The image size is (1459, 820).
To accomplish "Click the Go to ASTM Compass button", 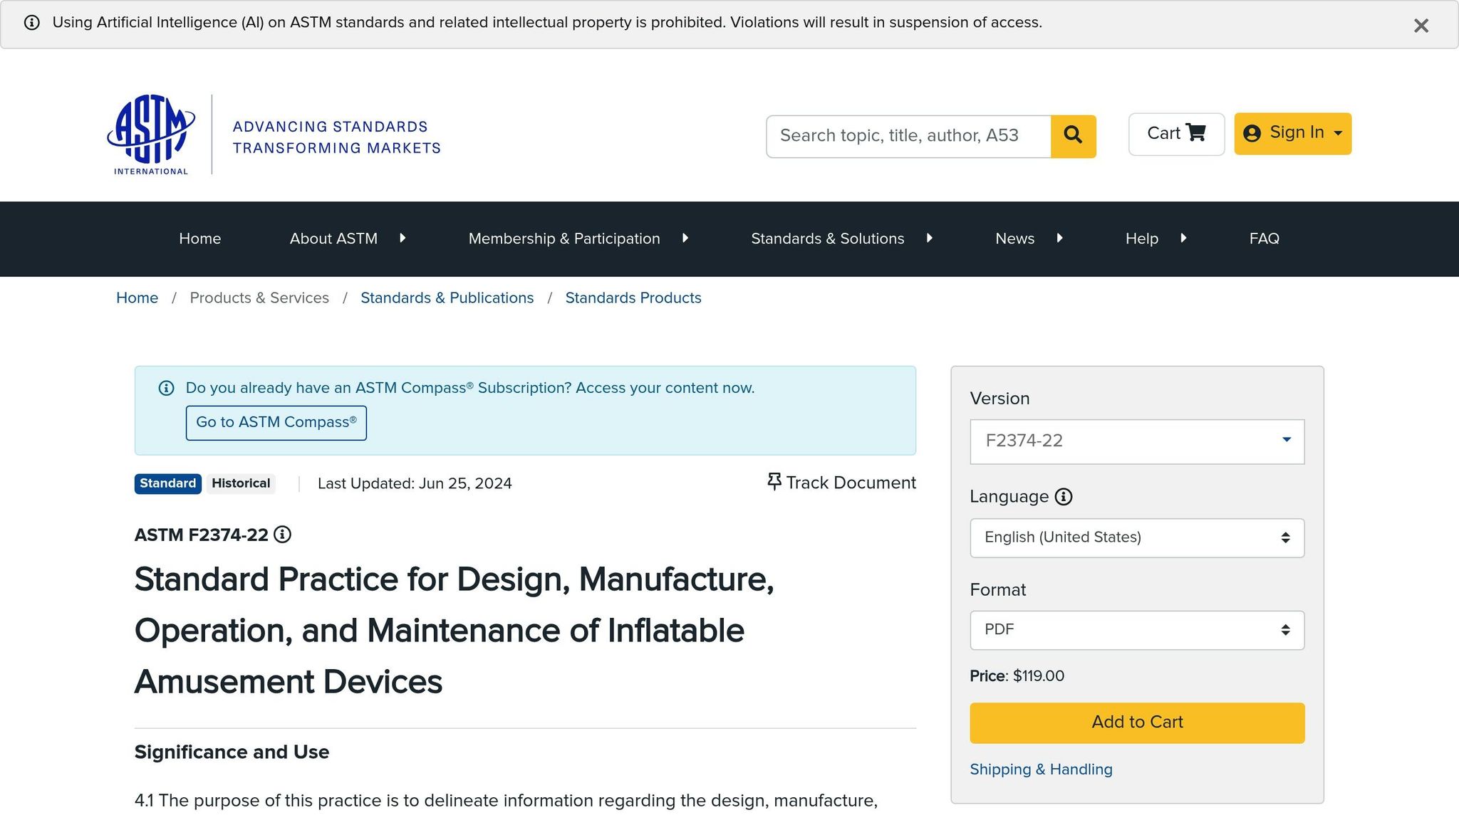I will (x=276, y=422).
